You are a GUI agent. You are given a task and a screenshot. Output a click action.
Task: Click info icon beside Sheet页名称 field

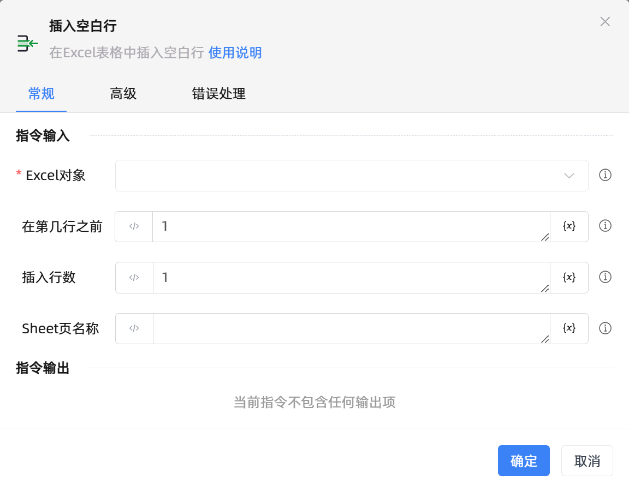coord(605,328)
